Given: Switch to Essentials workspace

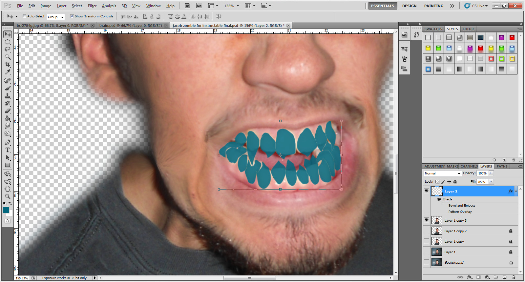Looking at the screenshot, I should point(383,6).
